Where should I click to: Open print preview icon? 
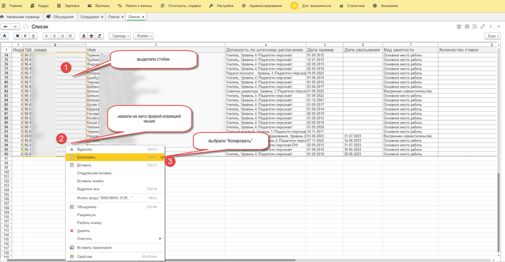[474, 27]
